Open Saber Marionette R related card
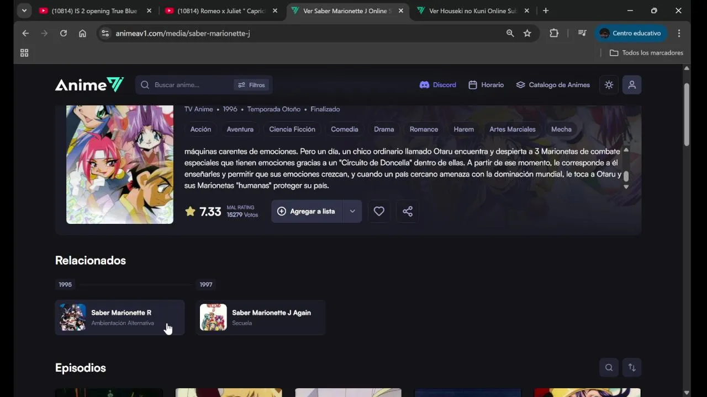707x397 pixels. pos(120,318)
